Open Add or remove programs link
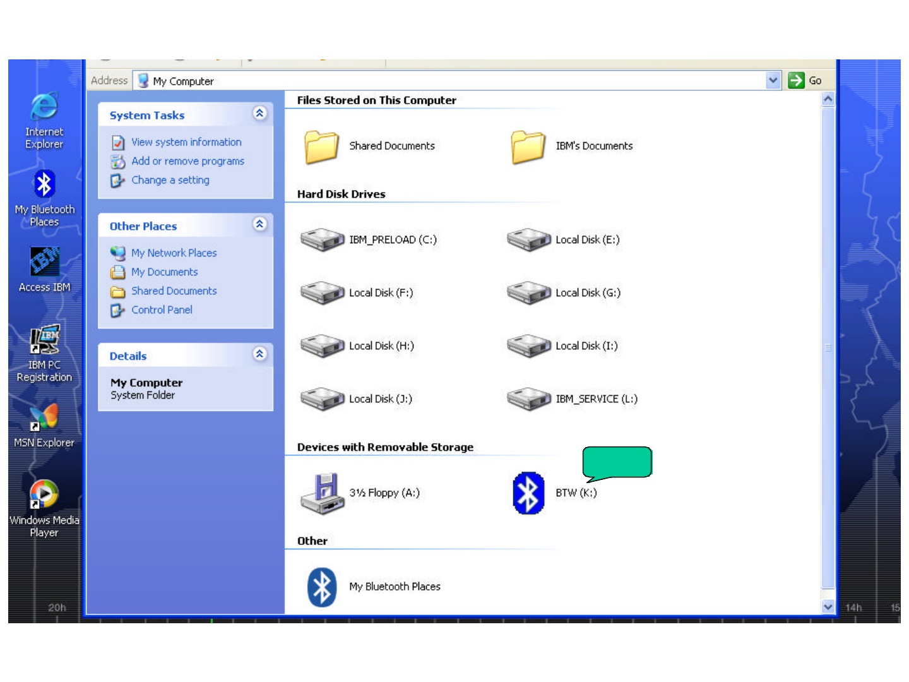Image resolution: width=909 pixels, height=682 pixels. [187, 162]
